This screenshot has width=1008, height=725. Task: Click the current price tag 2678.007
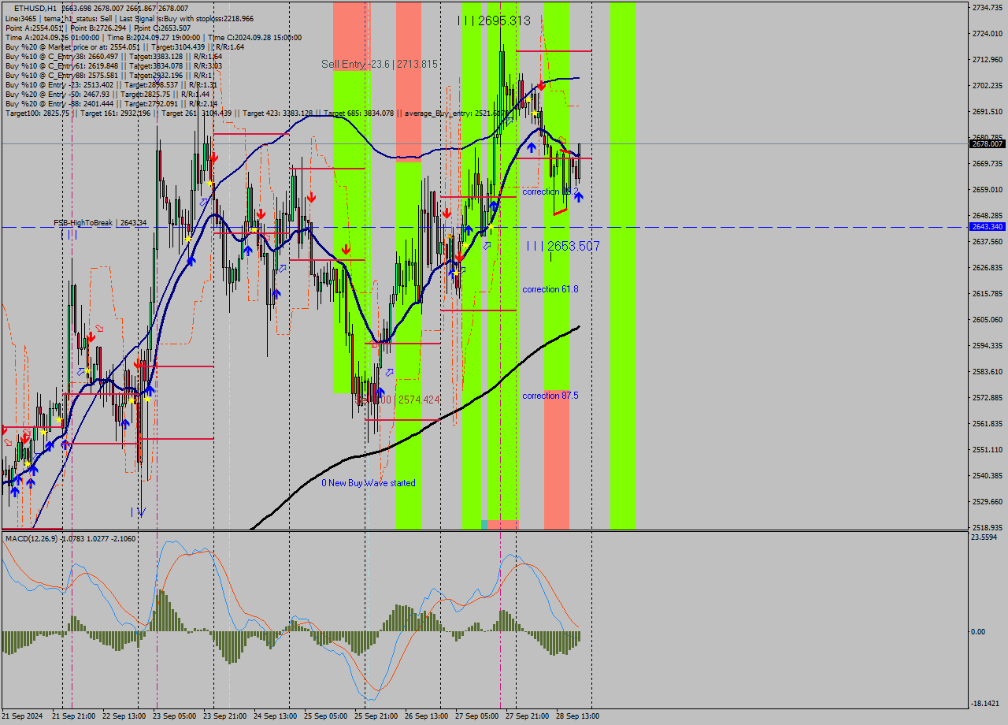(988, 143)
